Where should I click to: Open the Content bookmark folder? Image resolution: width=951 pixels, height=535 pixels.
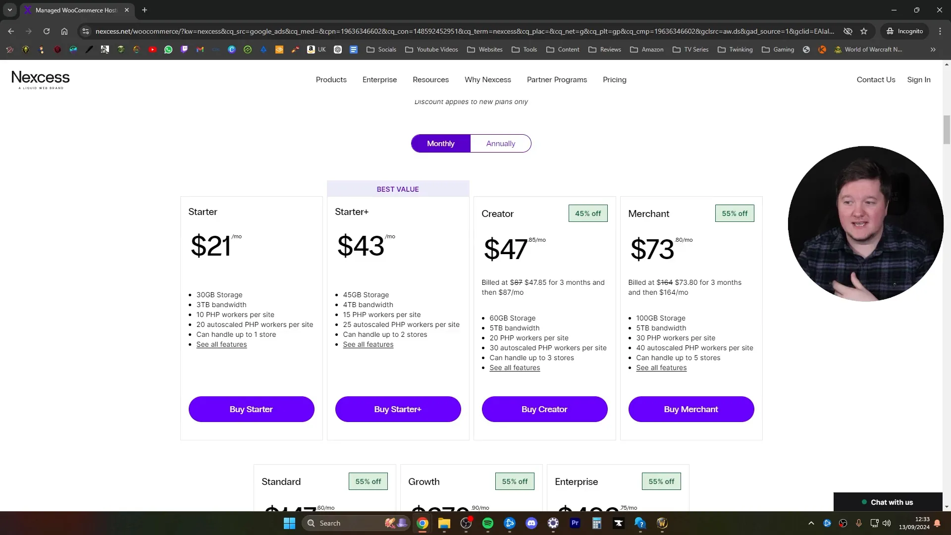pyautogui.click(x=563, y=50)
